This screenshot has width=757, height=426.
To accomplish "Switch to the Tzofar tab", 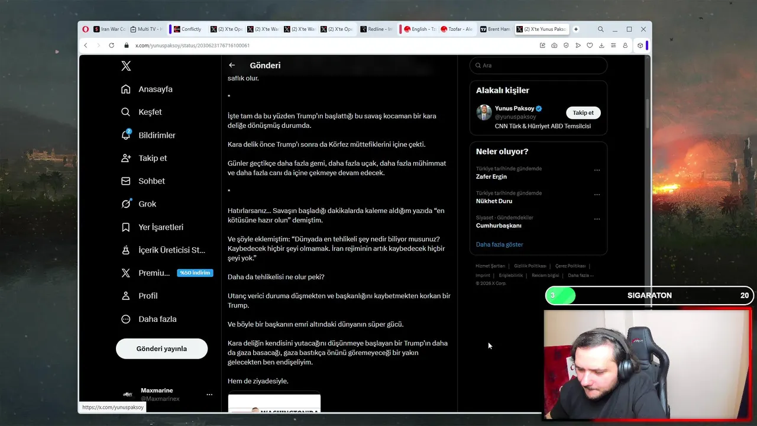I will coord(456,29).
